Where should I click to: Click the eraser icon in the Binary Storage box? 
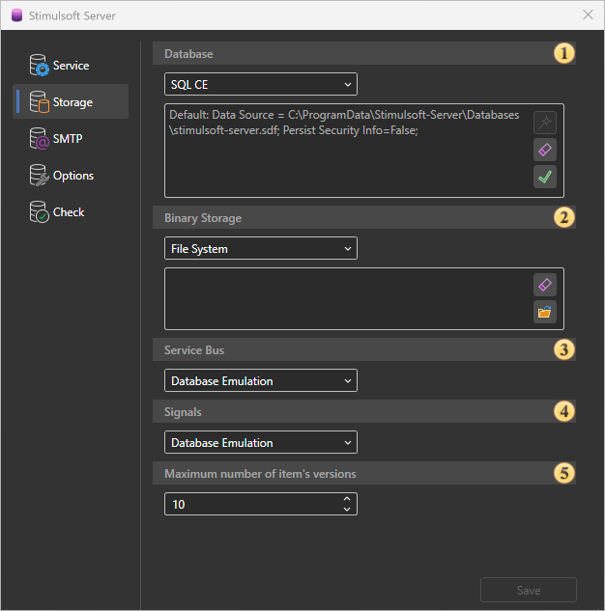tap(545, 285)
